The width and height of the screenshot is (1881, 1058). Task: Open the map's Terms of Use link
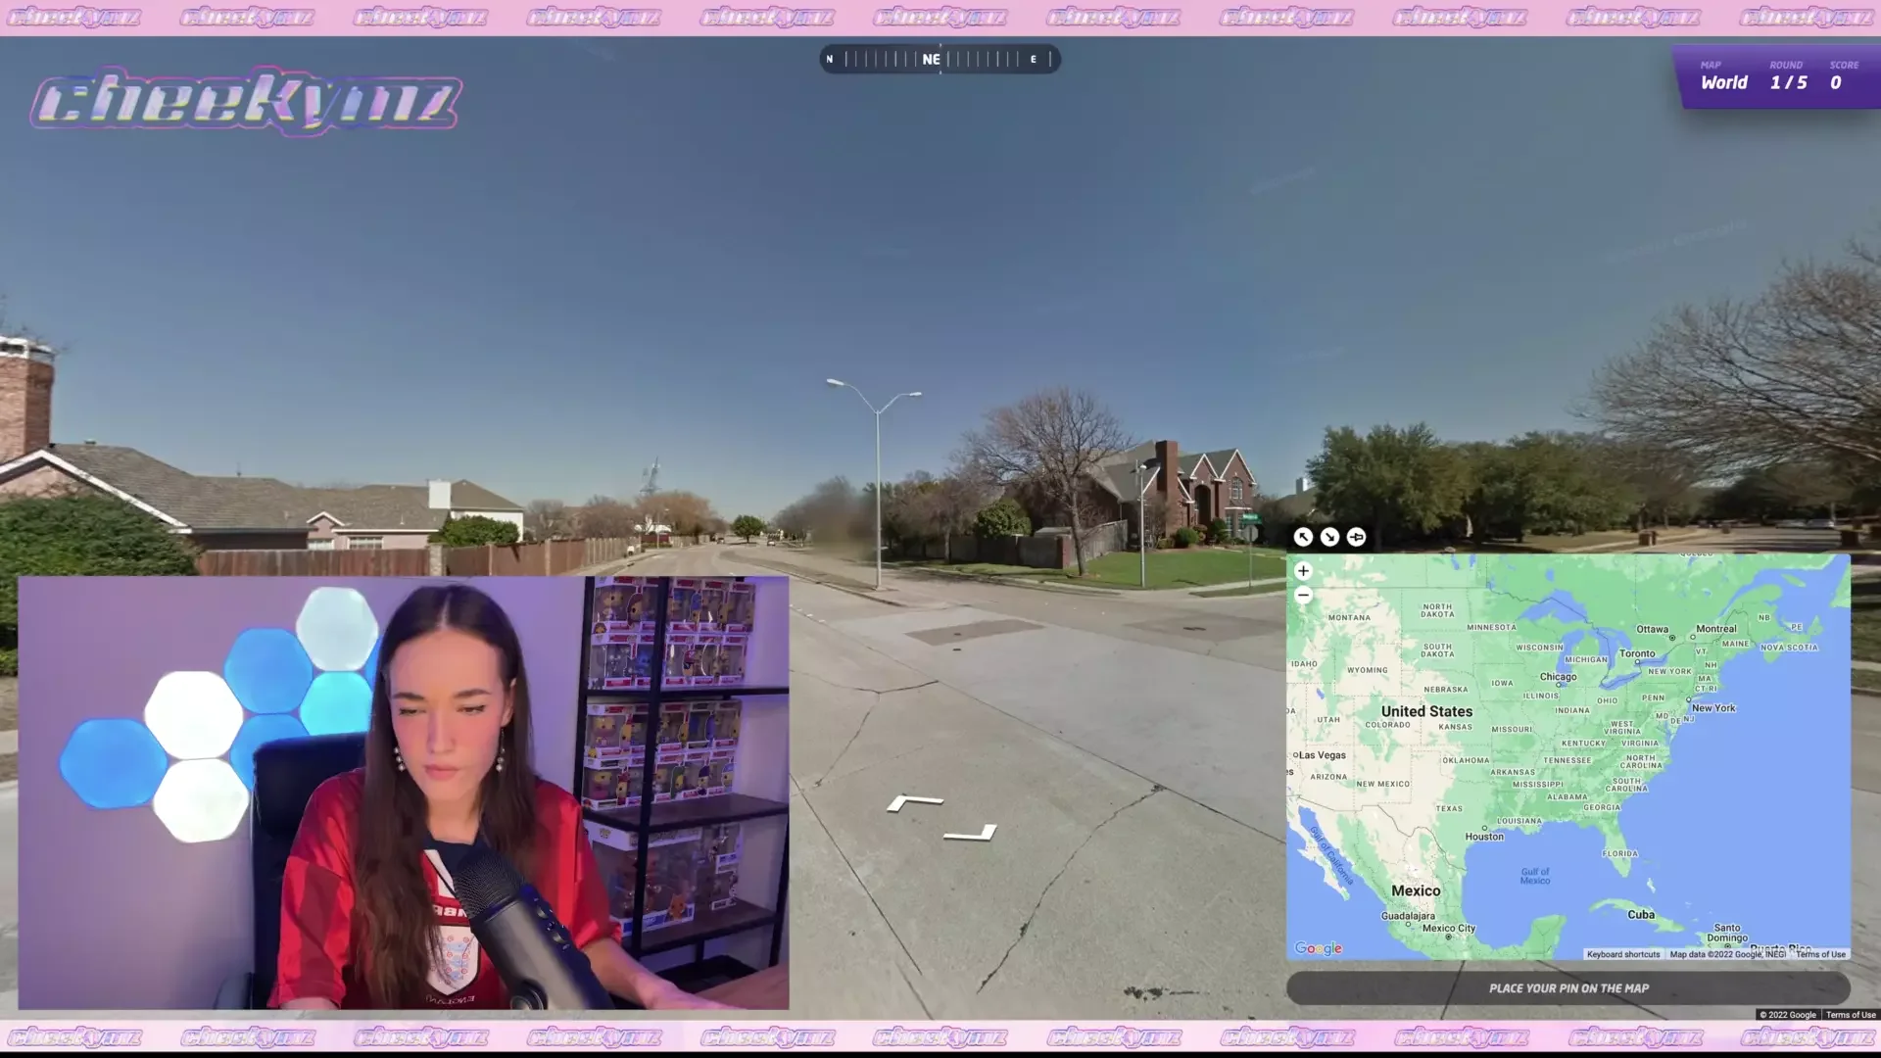(1820, 954)
